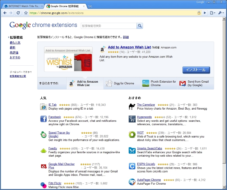Screen dimensions: 227x190
Task: Open the Google chrome extensions logo
Action: point(43,25)
